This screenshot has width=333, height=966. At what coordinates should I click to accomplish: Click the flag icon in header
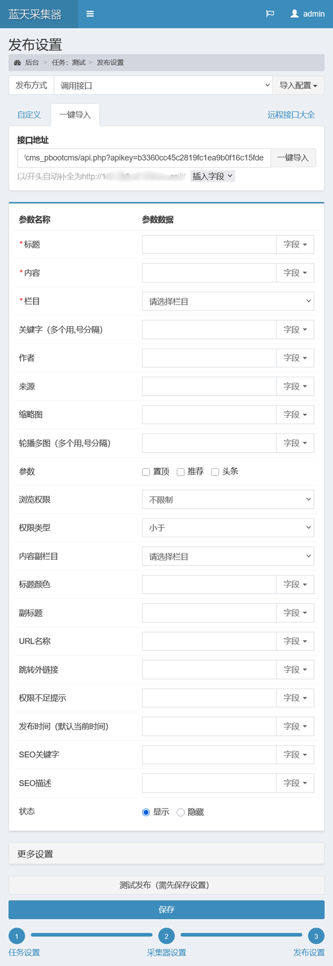tap(270, 14)
